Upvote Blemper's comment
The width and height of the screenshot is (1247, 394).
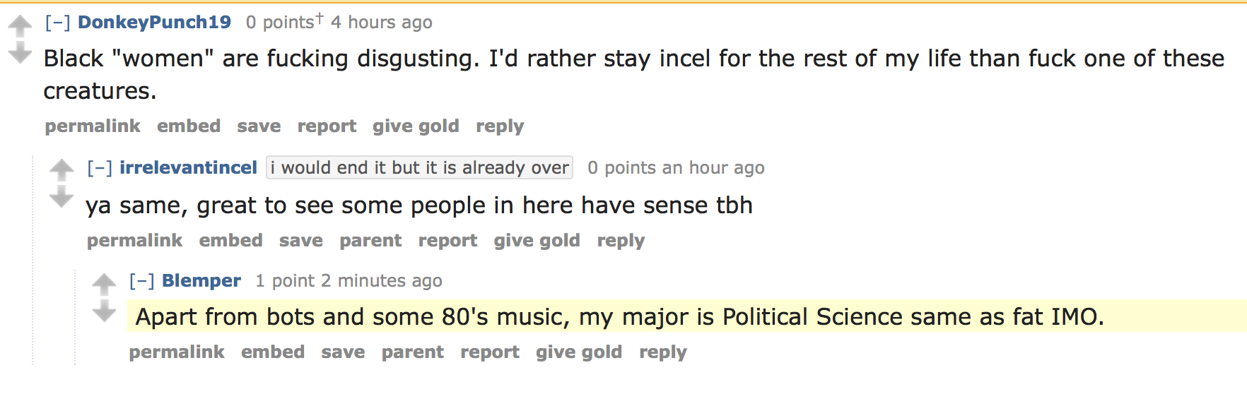(104, 284)
